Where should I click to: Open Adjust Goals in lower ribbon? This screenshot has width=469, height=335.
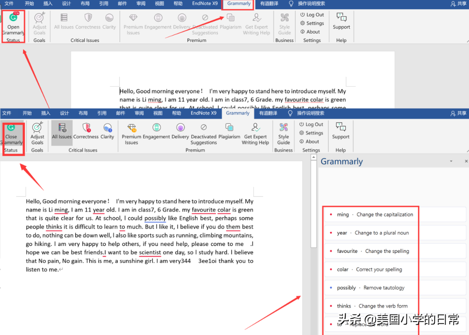(x=37, y=134)
